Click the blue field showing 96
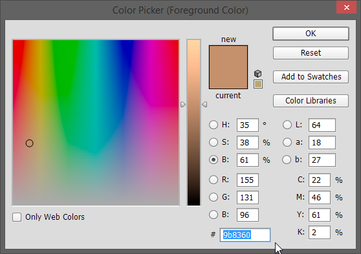Screen dimensions: 361x254 pyautogui.click(x=248, y=215)
